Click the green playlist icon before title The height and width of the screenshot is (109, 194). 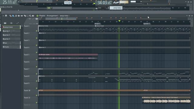point(37,16)
